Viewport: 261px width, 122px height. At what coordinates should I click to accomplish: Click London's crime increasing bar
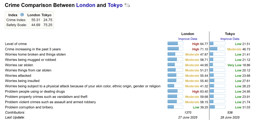coord(175,49)
